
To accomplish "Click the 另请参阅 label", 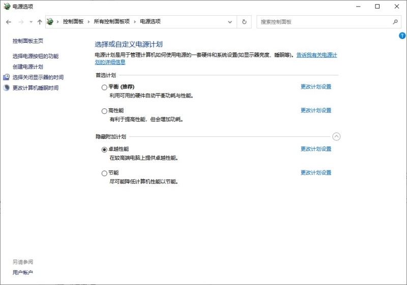I will (23, 262).
